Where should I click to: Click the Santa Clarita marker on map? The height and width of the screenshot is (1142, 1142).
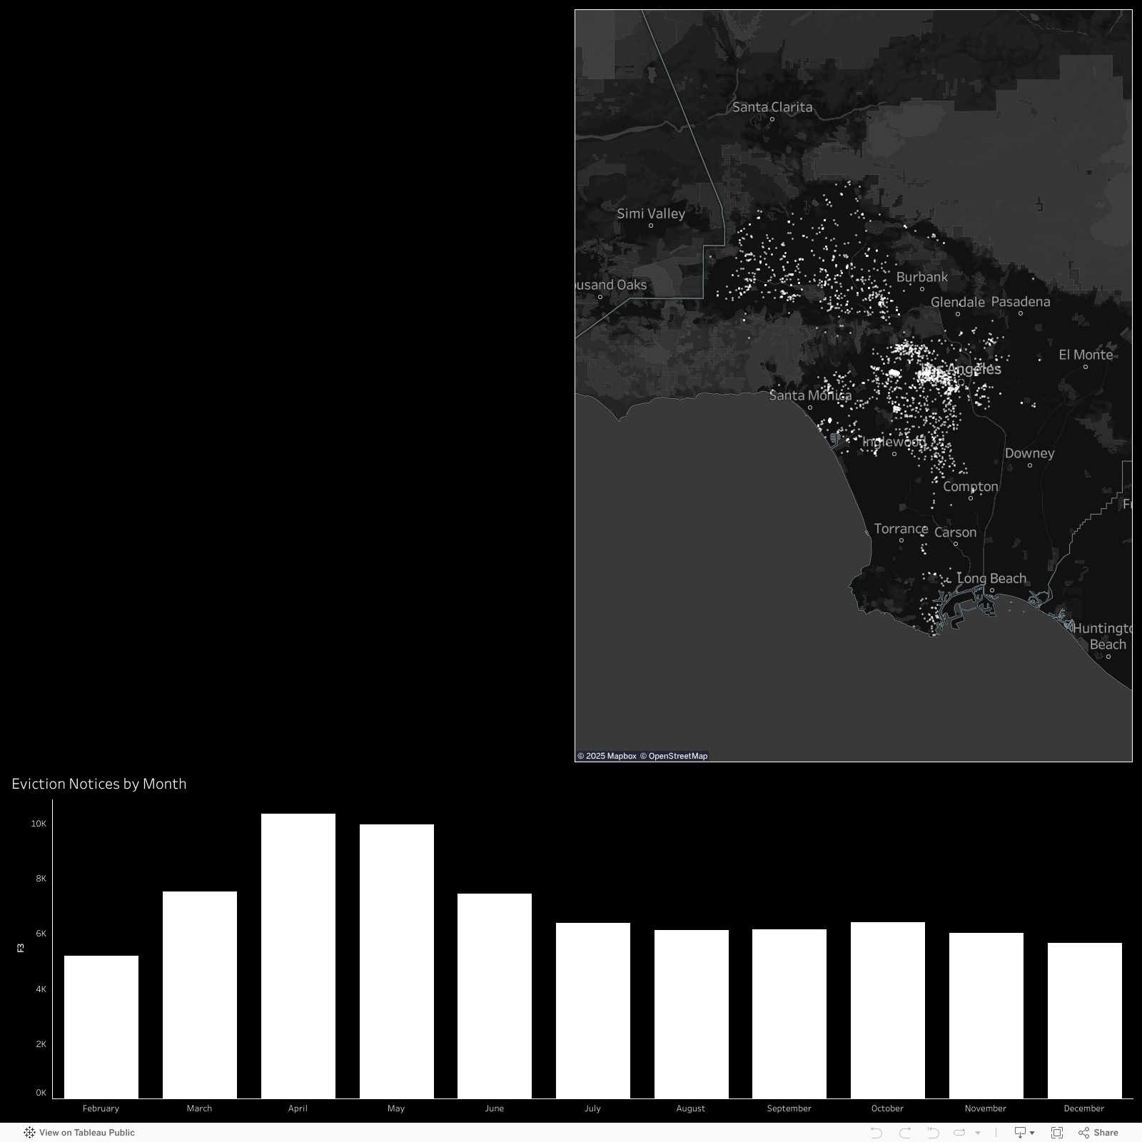click(772, 119)
